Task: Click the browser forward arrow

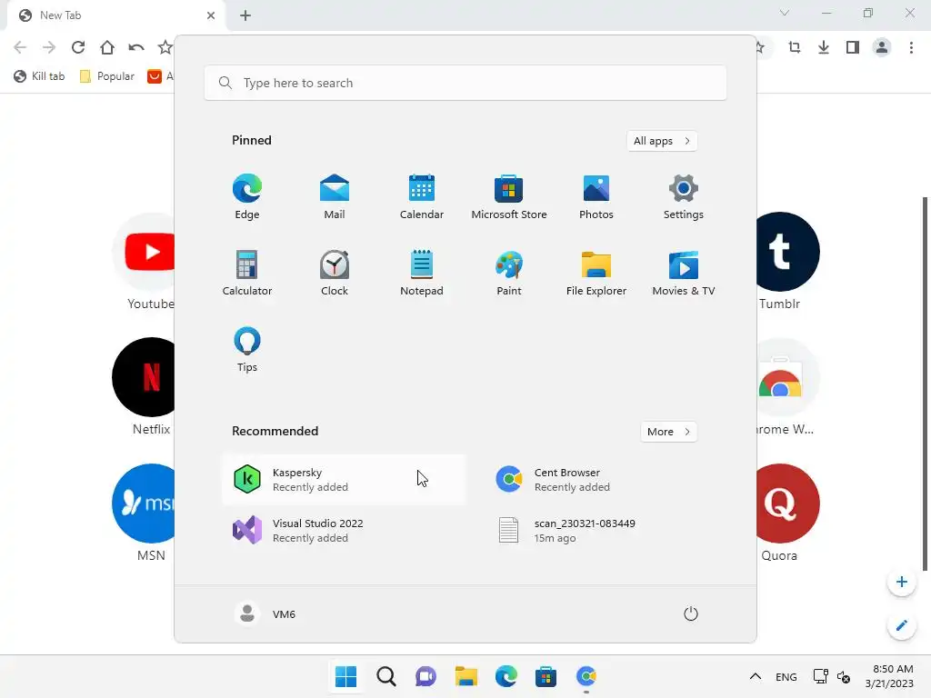Action: (49, 47)
